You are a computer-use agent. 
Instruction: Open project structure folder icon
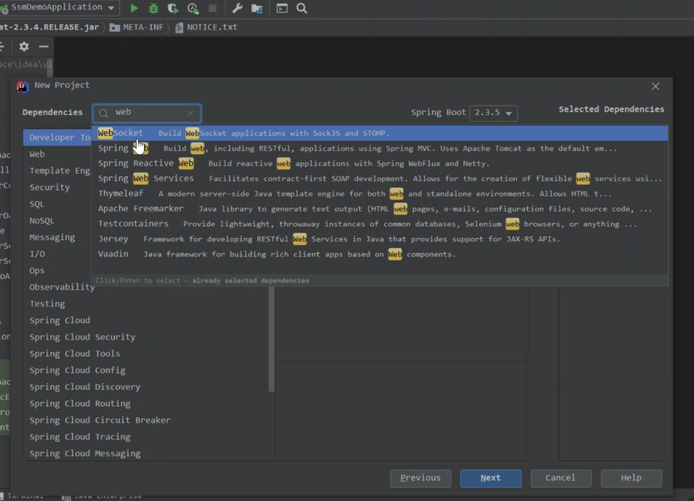(x=257, y=9)
